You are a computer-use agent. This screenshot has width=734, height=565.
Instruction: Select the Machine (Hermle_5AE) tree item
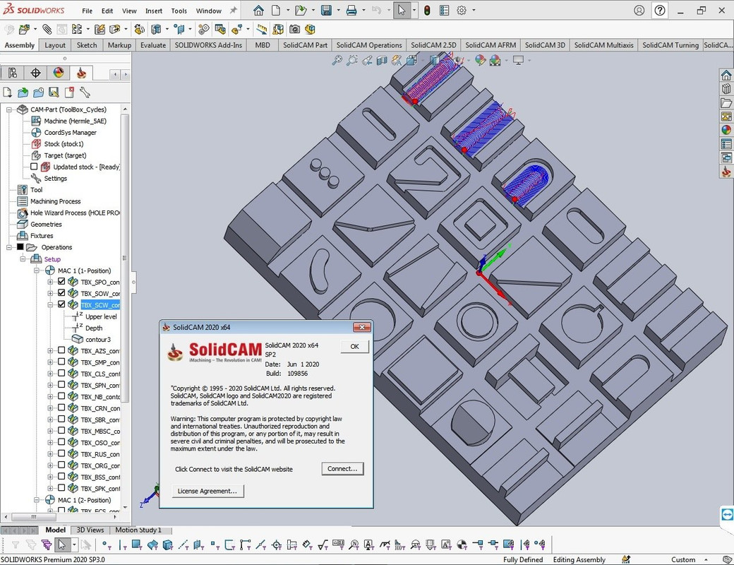click(x=75, y=121)
